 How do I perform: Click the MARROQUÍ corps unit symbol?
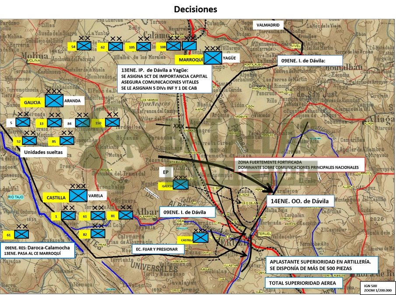pos(213,58)
